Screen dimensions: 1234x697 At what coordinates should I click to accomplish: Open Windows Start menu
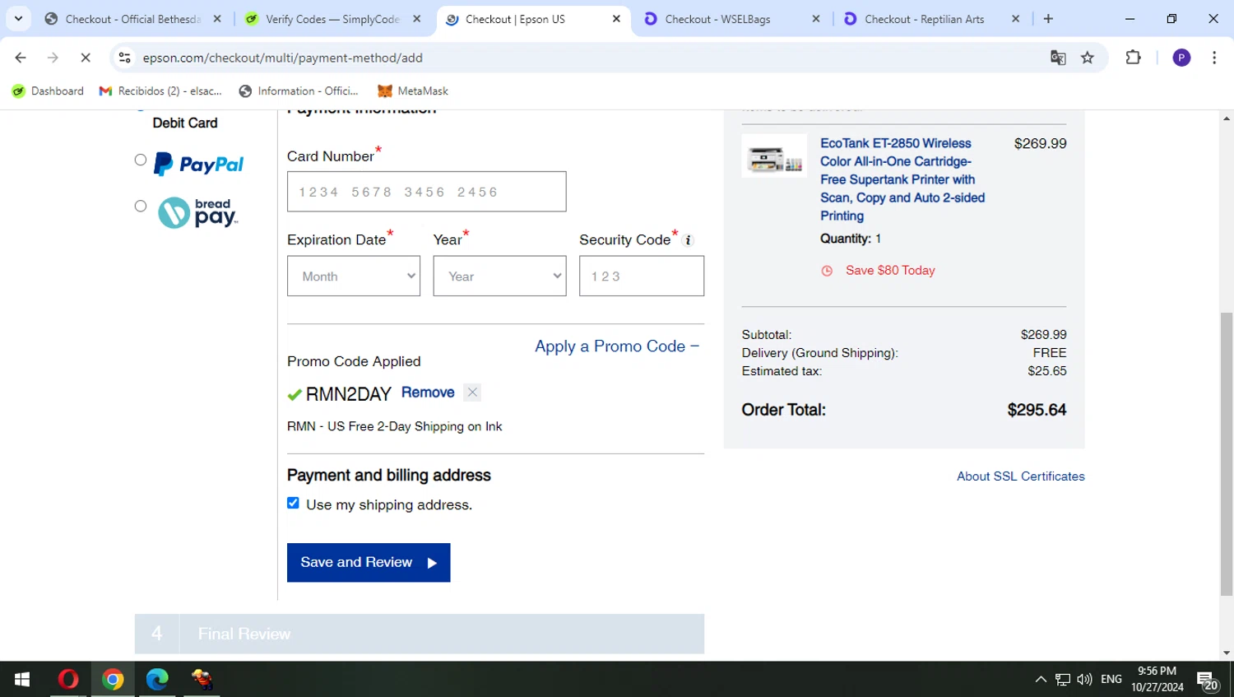(22, 679)
